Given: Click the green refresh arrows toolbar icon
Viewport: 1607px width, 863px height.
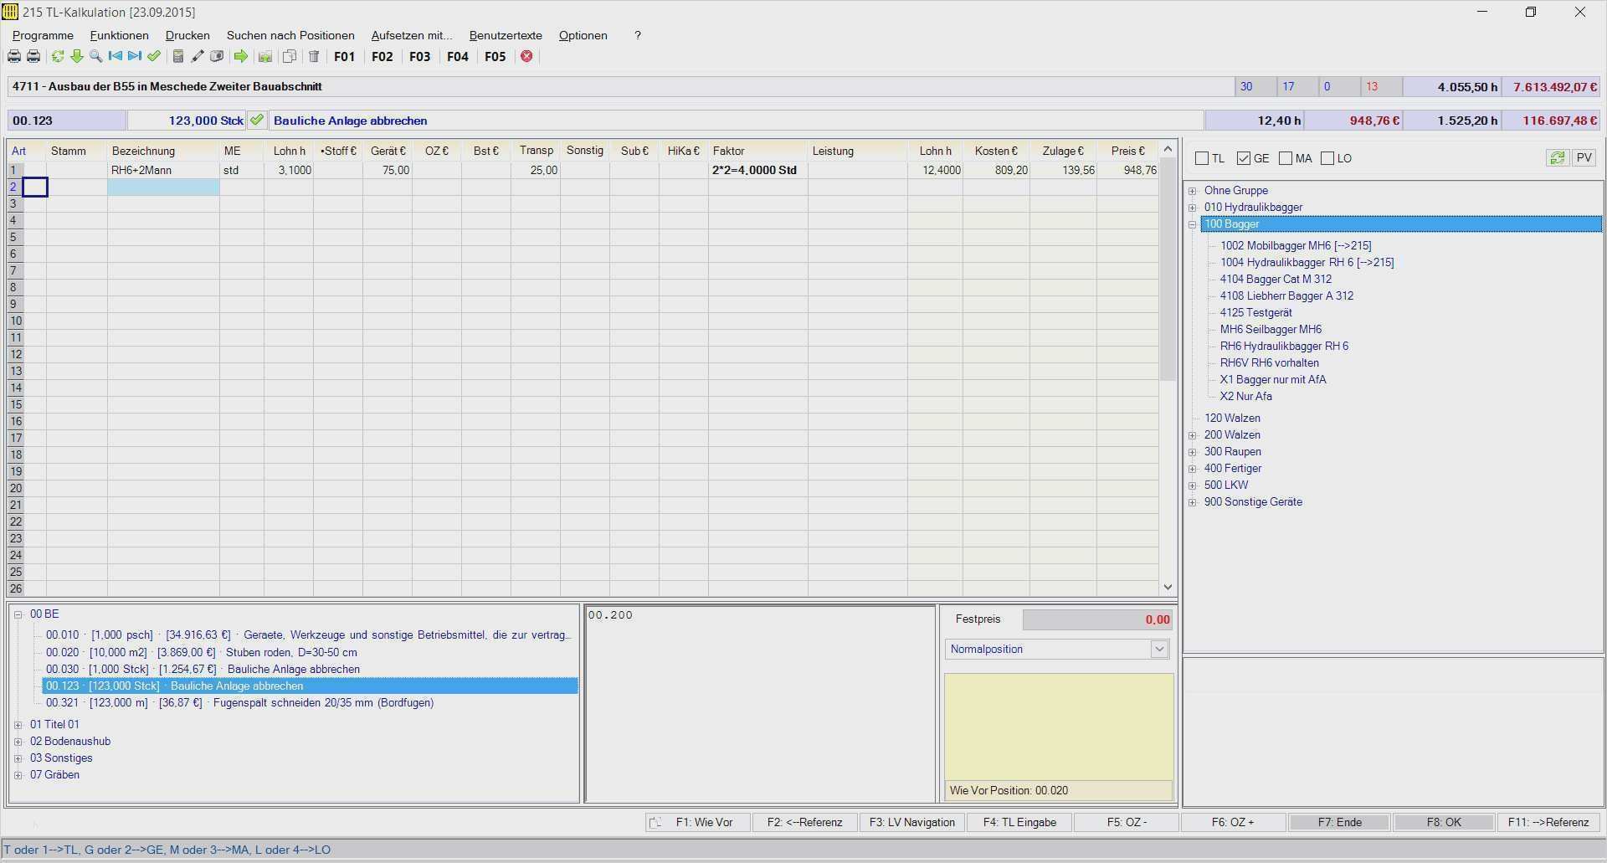Looking at the screenshot, I should [58, 56].
